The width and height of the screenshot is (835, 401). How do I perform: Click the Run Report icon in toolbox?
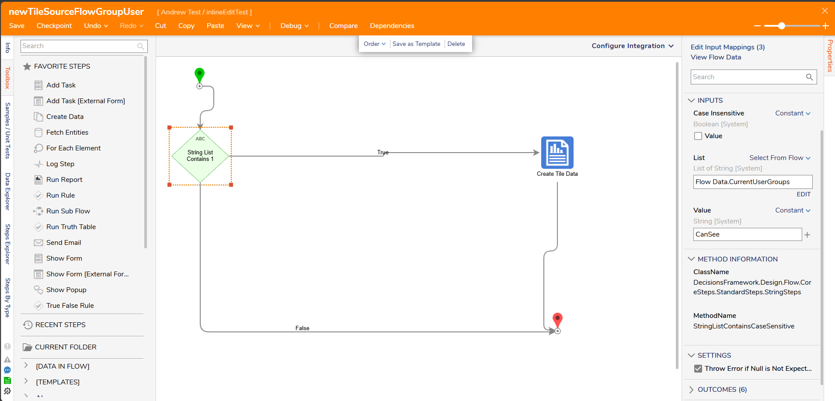[x=38, y=180]
